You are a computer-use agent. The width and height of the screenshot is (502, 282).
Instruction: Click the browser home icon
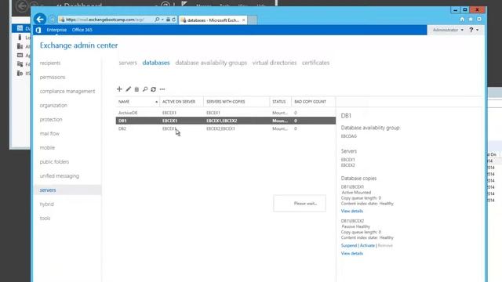[462, 20]
